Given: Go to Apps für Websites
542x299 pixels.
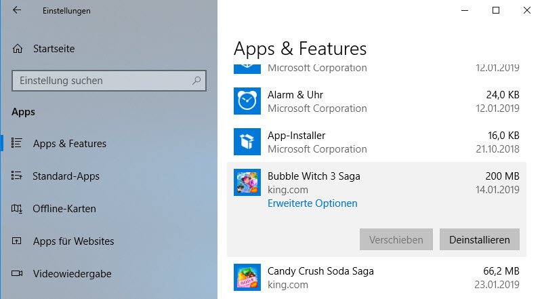Looking at the screenshot, I should (73, 241).
